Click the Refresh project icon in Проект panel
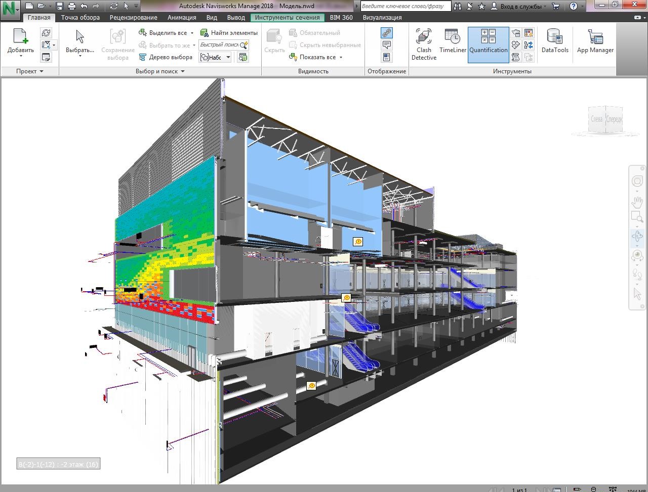The image size is (648, 492). click(x=46, y=33)
